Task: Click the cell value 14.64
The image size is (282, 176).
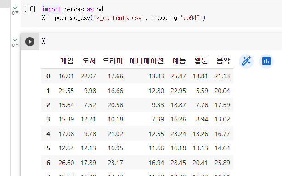Action: pos(222,148)
